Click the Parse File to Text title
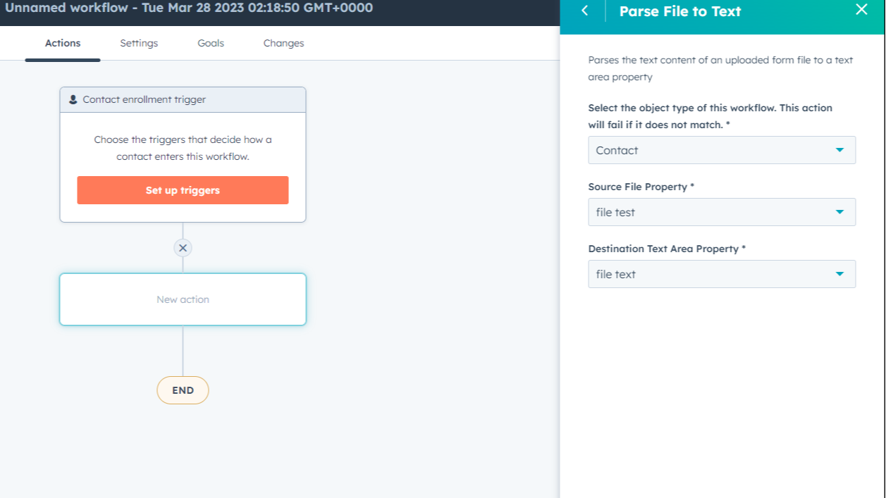Viewport: 886px width, 498px height. pos(680,11)
